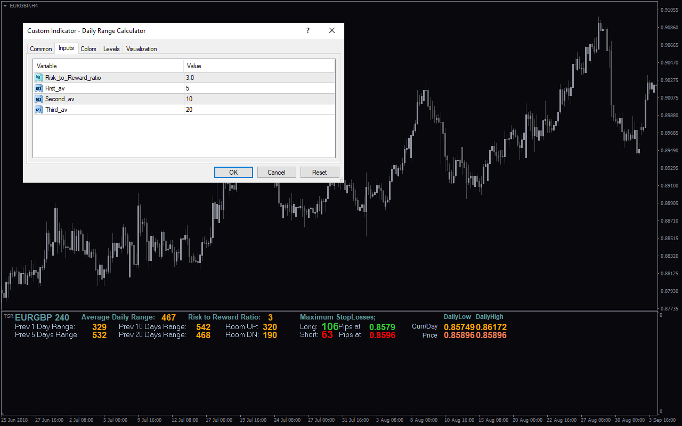This screenshot has height=426, width=682.
Task: Click the Risk to Reward Ratio label
Action: pos(224,317)
